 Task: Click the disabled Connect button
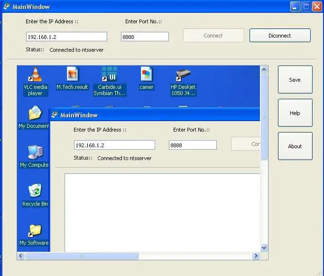[213, 36]
